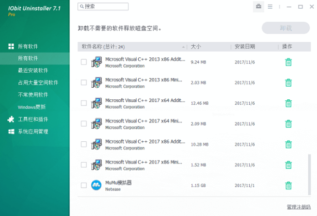Click the magnifier icon in search box
This screenshot has width=317, height=216.
(82, 6)
